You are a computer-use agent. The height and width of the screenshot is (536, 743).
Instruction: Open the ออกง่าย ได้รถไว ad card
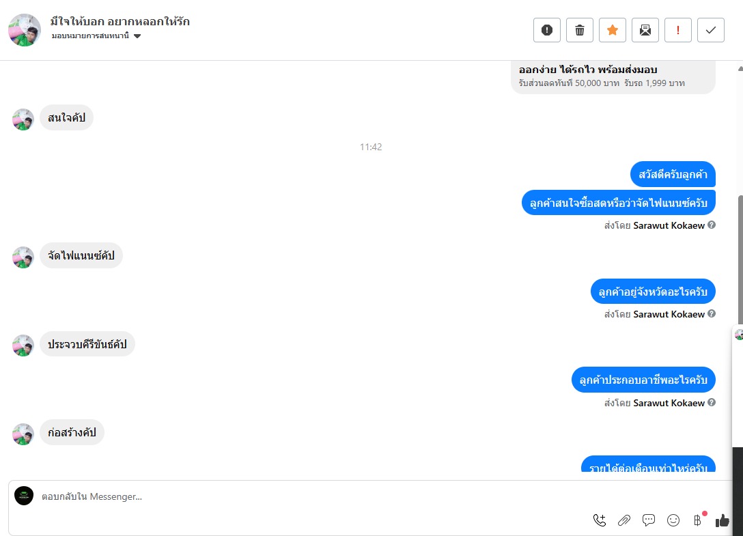pyautogui.click(x=613, y=76)
